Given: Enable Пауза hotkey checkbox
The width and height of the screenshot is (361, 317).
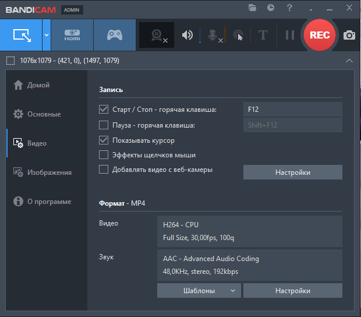Looking at the screenshot, I should pyautogui.click(x=104, y=125).
